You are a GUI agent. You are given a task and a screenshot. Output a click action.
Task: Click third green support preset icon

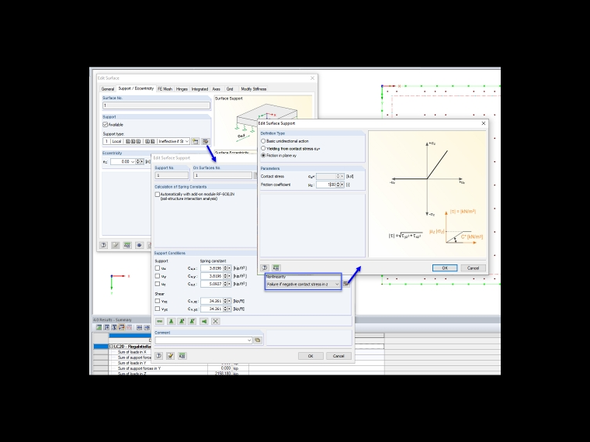[182, 321]
